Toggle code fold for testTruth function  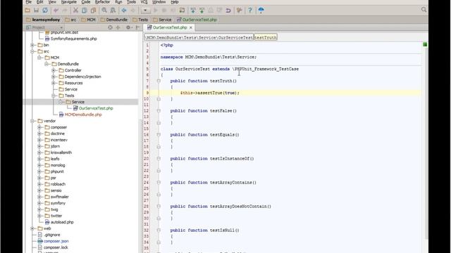click(159, 81)
